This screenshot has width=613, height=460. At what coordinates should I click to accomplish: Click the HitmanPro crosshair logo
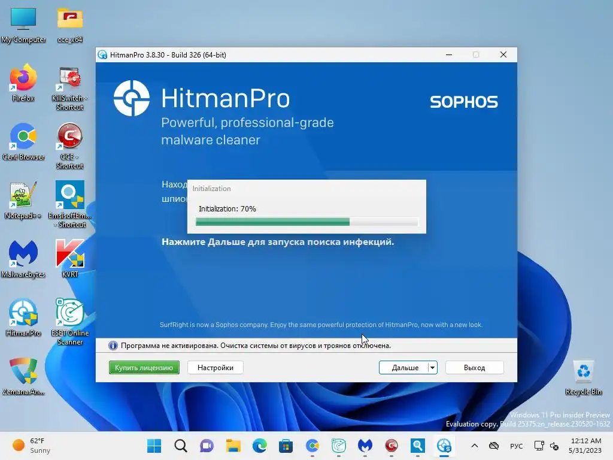tap(131, 98)
